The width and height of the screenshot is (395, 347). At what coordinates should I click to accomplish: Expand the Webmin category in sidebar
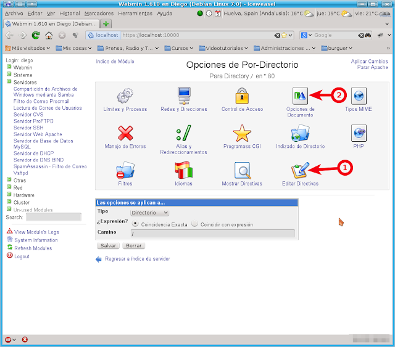click(9, 67)
